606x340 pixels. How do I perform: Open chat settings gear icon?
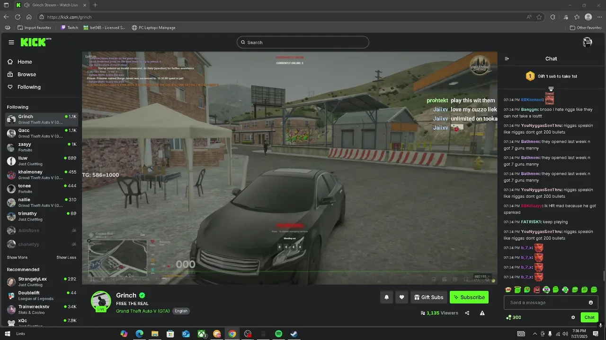click(573, 317)
